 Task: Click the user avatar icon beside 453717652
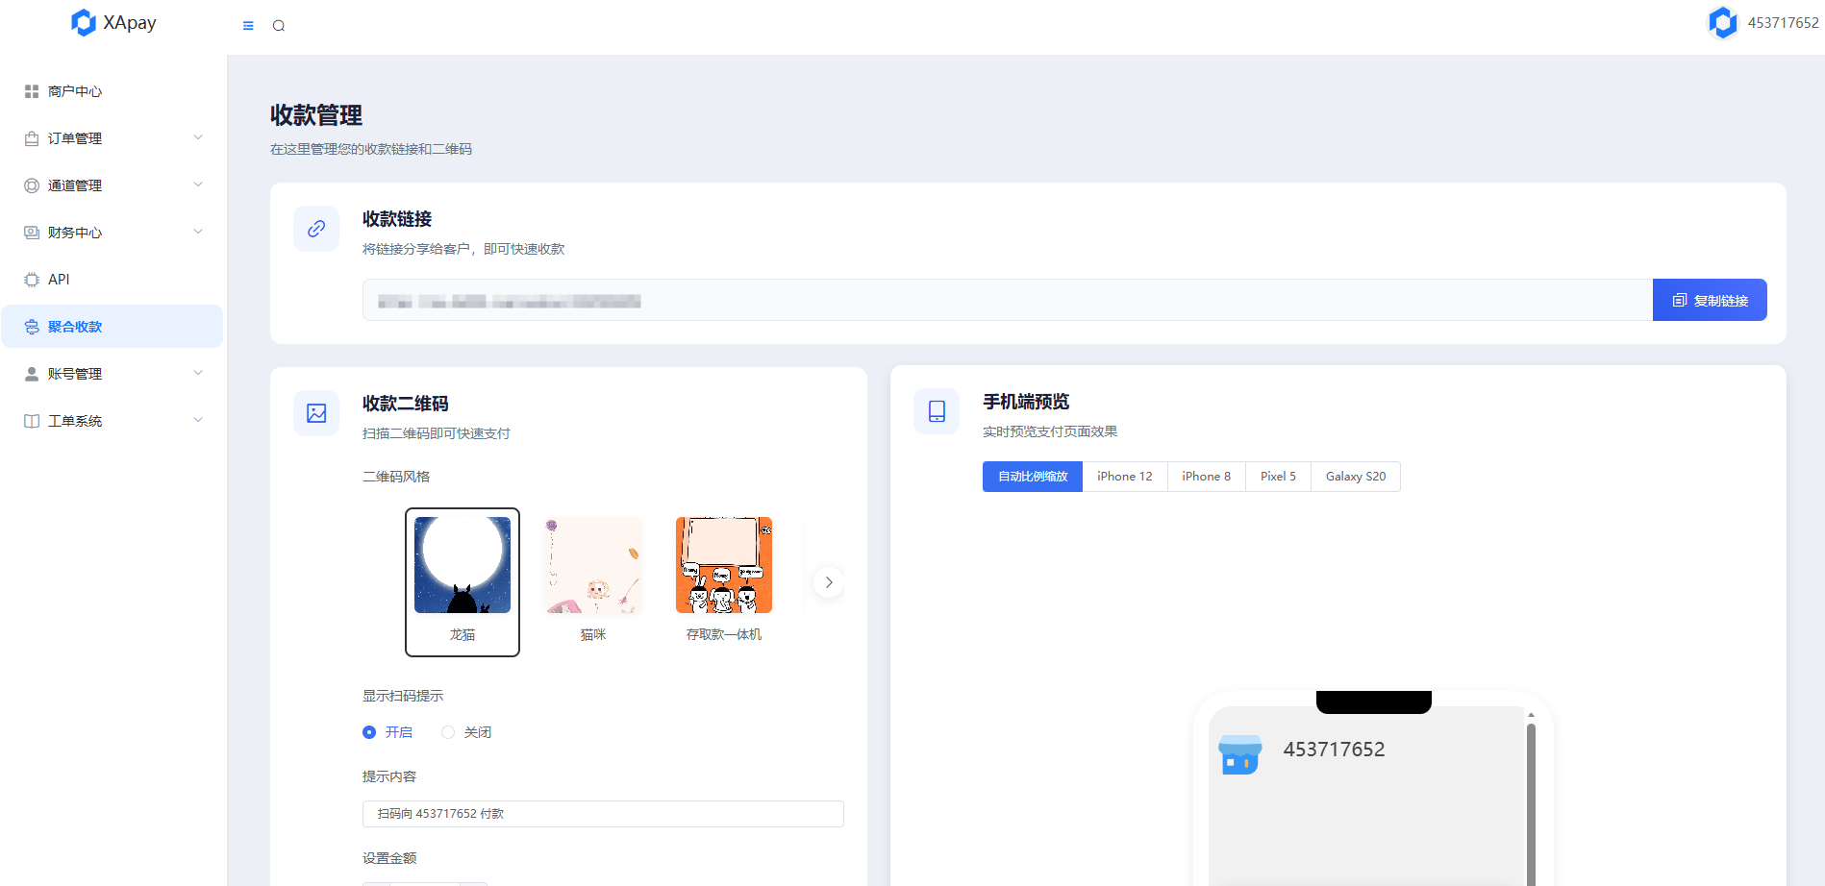(x=1721, y=23)
